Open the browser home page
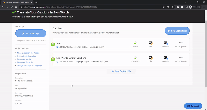 16,7
